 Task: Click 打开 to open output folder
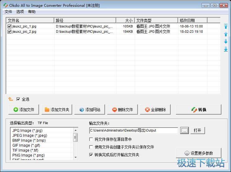click(198, 130)
